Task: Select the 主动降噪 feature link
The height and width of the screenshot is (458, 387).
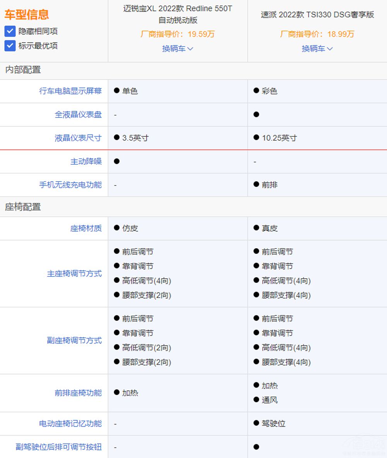Action: [x=86, y=162]
